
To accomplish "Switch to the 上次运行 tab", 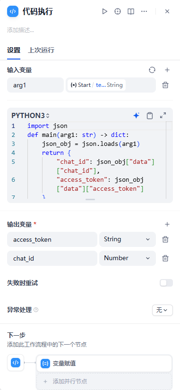I will [41, 50].
